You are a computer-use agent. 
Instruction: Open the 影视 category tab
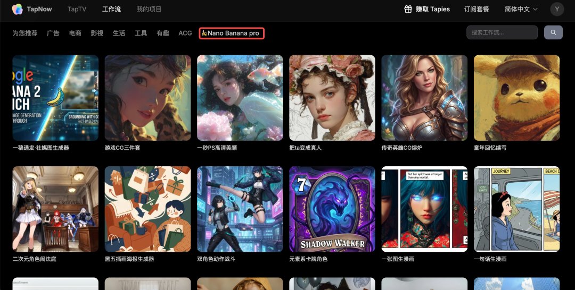[97, 33]
